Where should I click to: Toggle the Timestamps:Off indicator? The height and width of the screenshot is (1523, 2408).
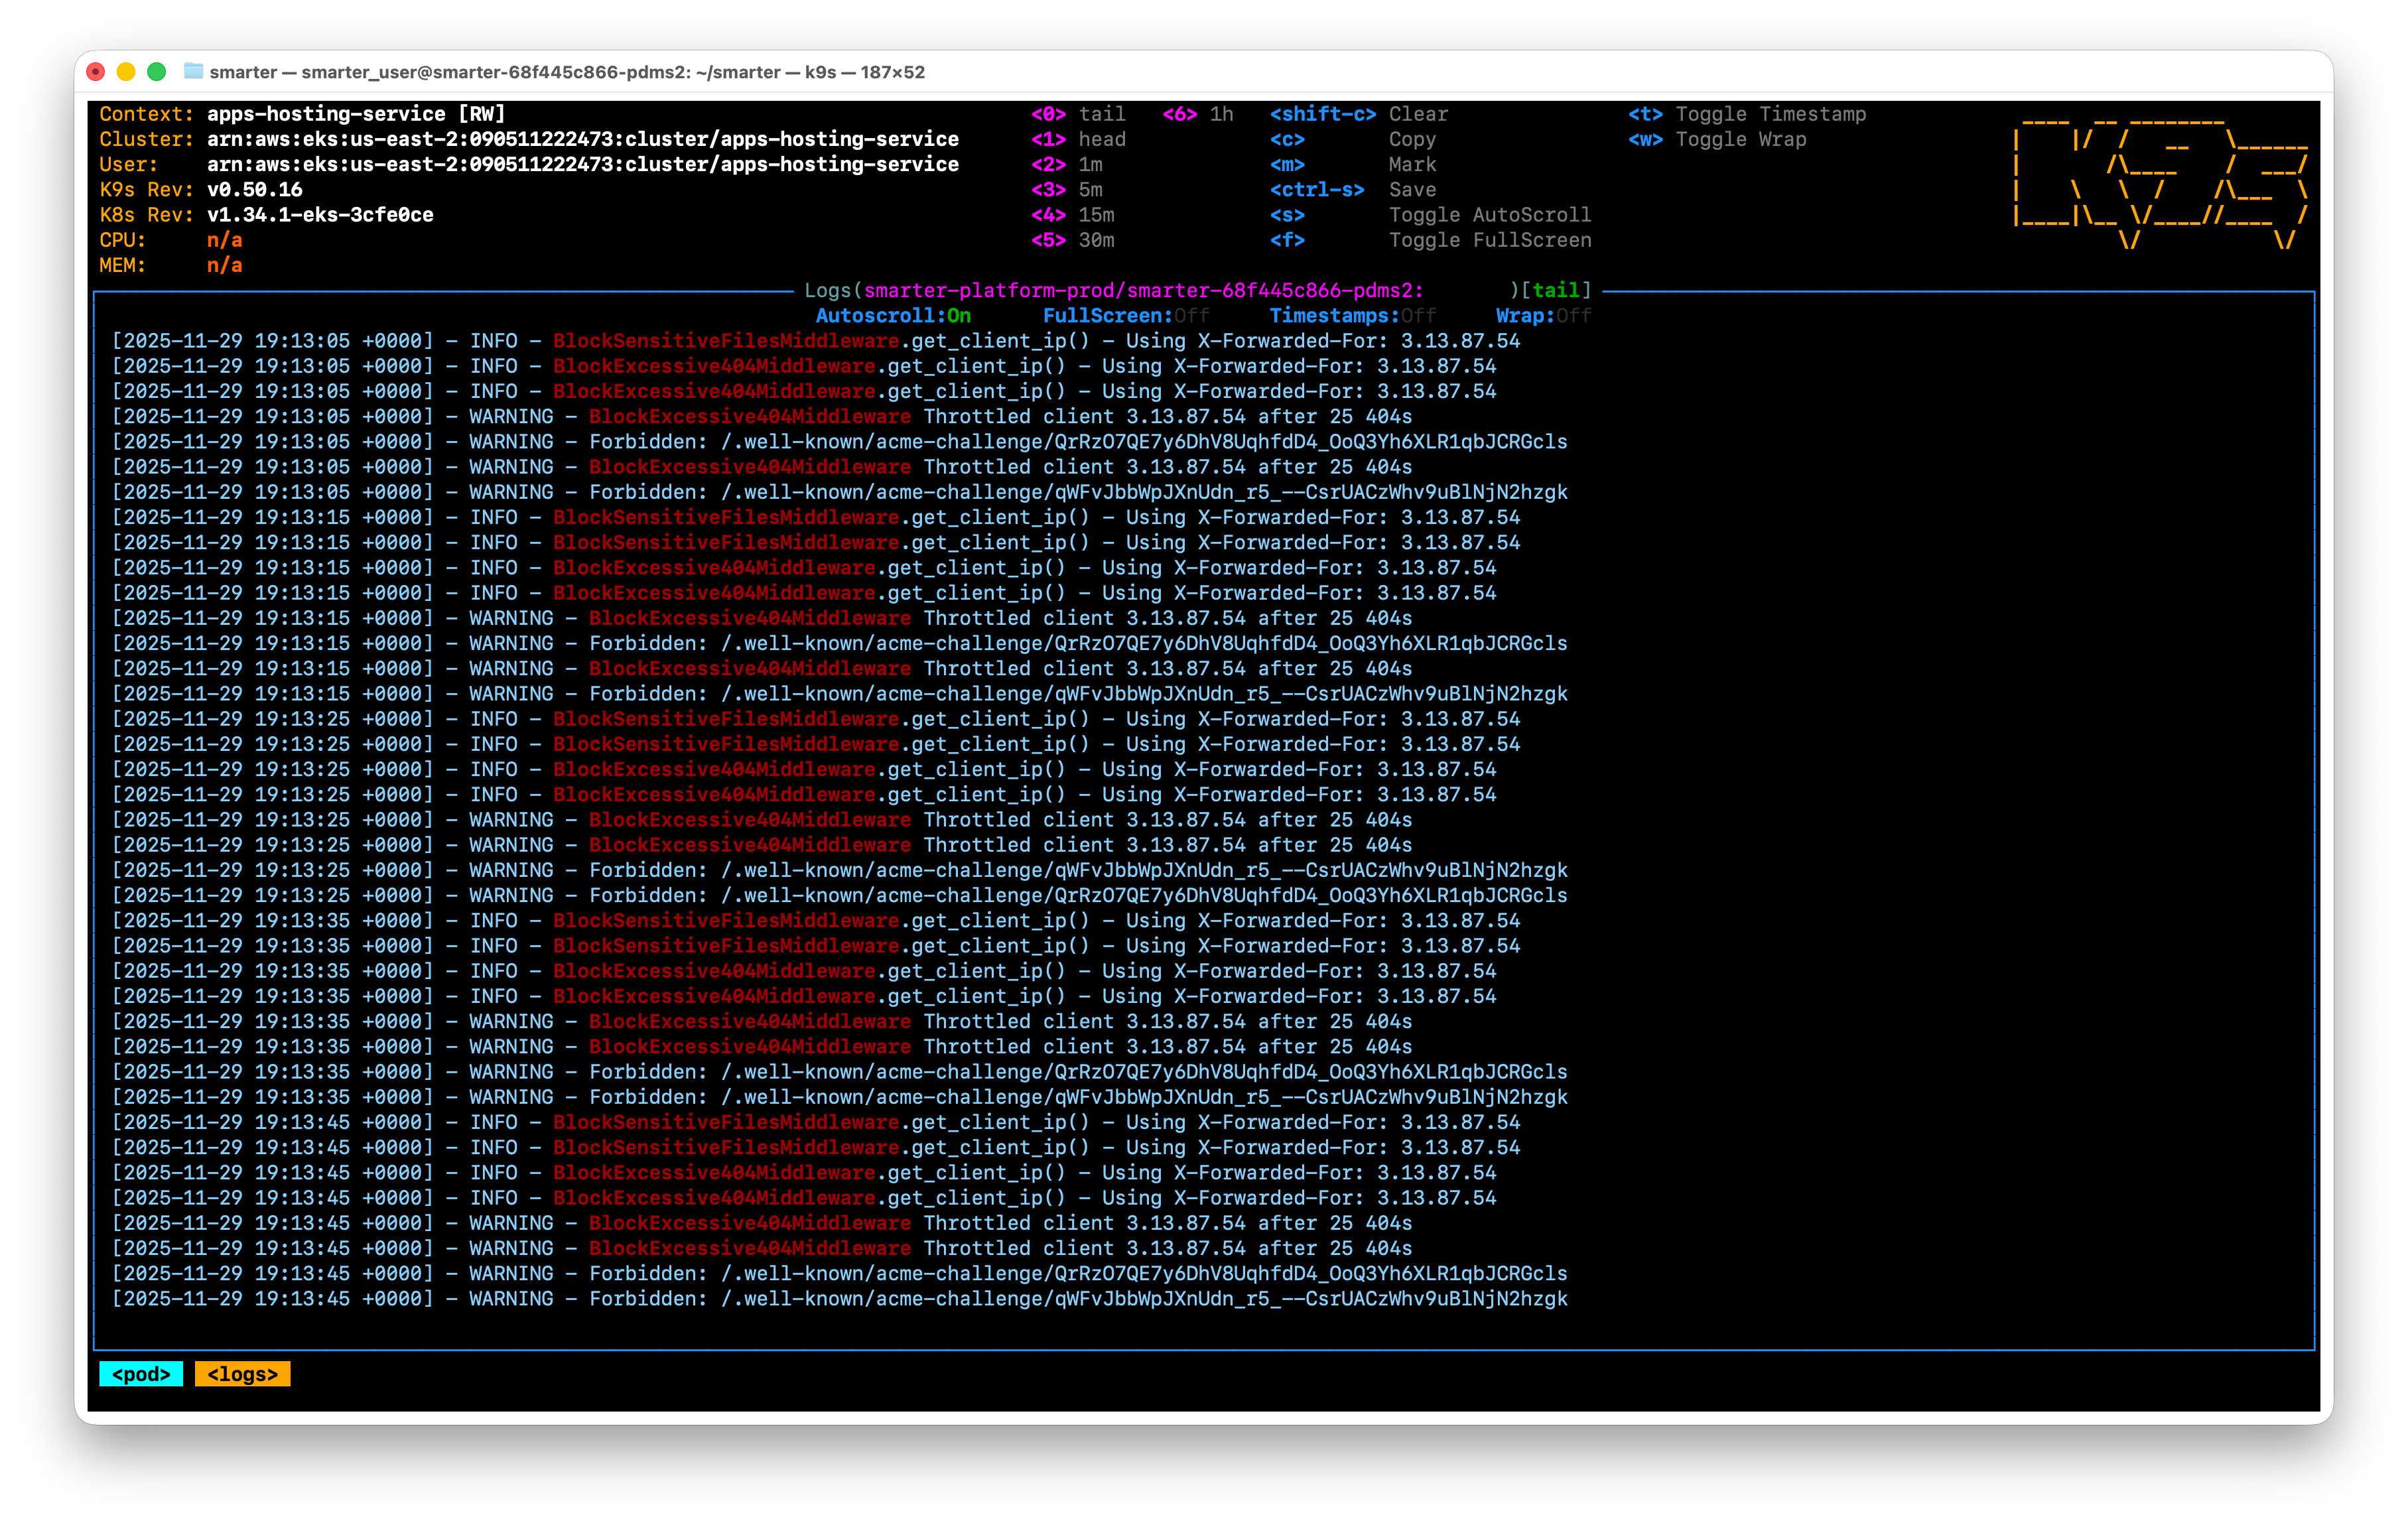pyautogui.click(x=1353, y=316)
